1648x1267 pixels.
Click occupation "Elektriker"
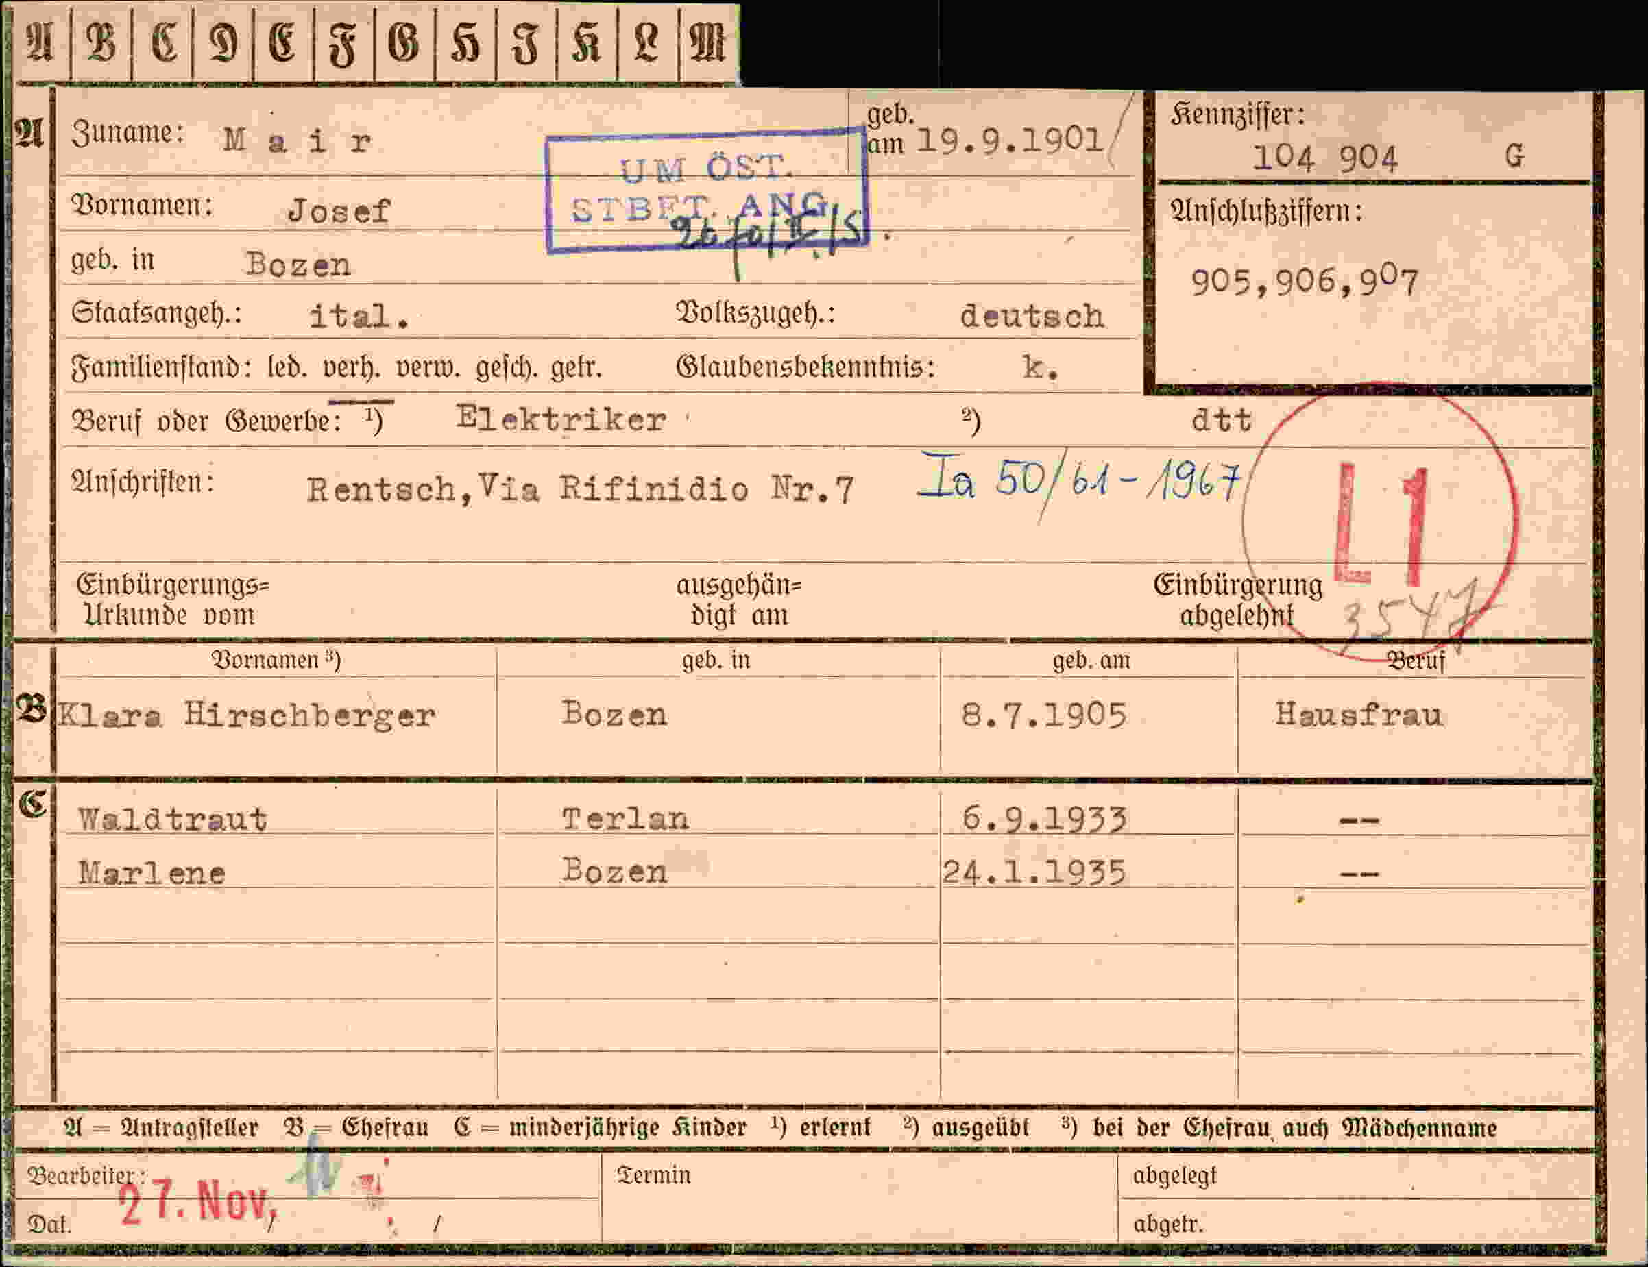pyautogui.click(x=561, y=419)
